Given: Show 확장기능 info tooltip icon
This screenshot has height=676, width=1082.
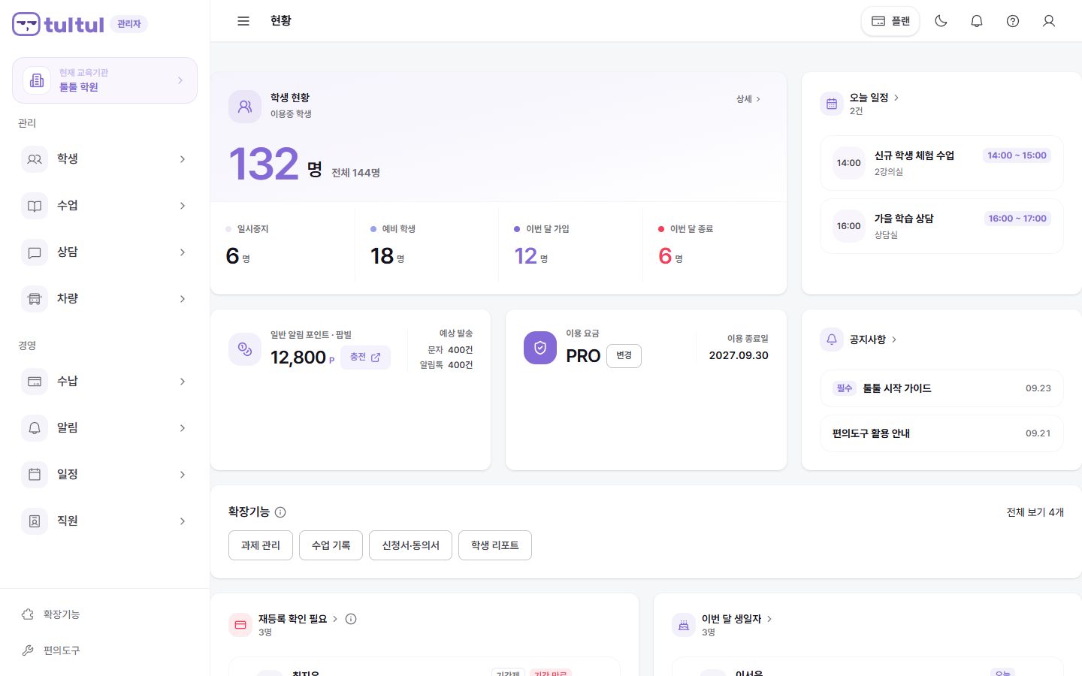Looking at the screenshot, I should point(280,512).
